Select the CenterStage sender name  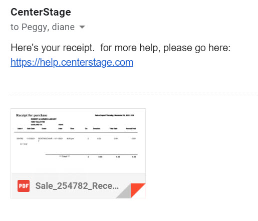(x=41, y=12)
